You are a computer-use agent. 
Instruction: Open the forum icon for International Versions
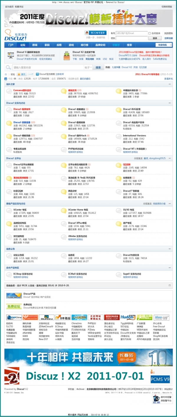click(x=119, y=137)
